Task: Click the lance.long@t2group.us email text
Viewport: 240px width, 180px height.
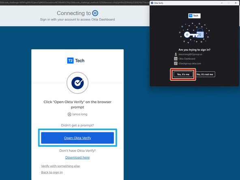Action: click(x=190, y=54)
